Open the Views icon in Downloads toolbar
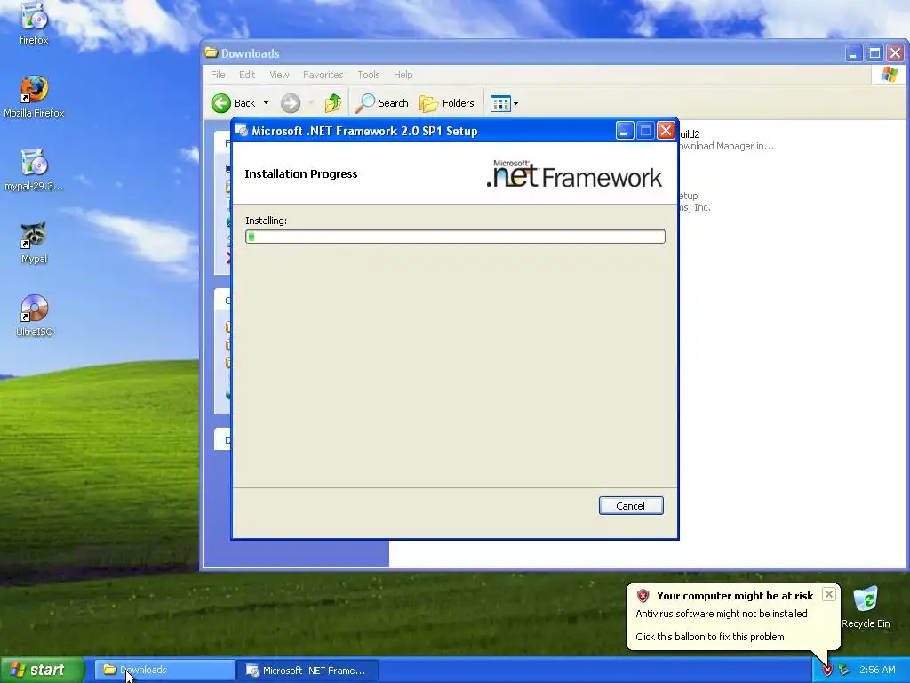This screenshot has width=910, height=683. coord(500,103)
